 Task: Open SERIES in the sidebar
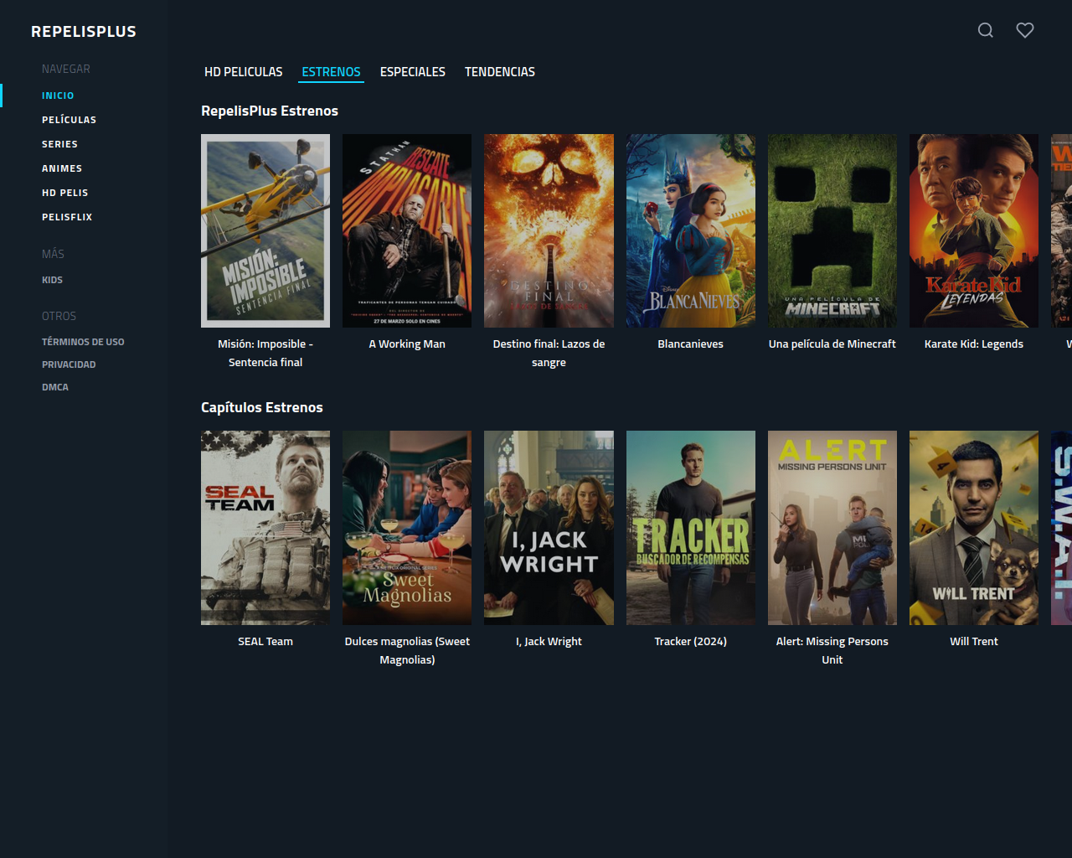[59, 144]
